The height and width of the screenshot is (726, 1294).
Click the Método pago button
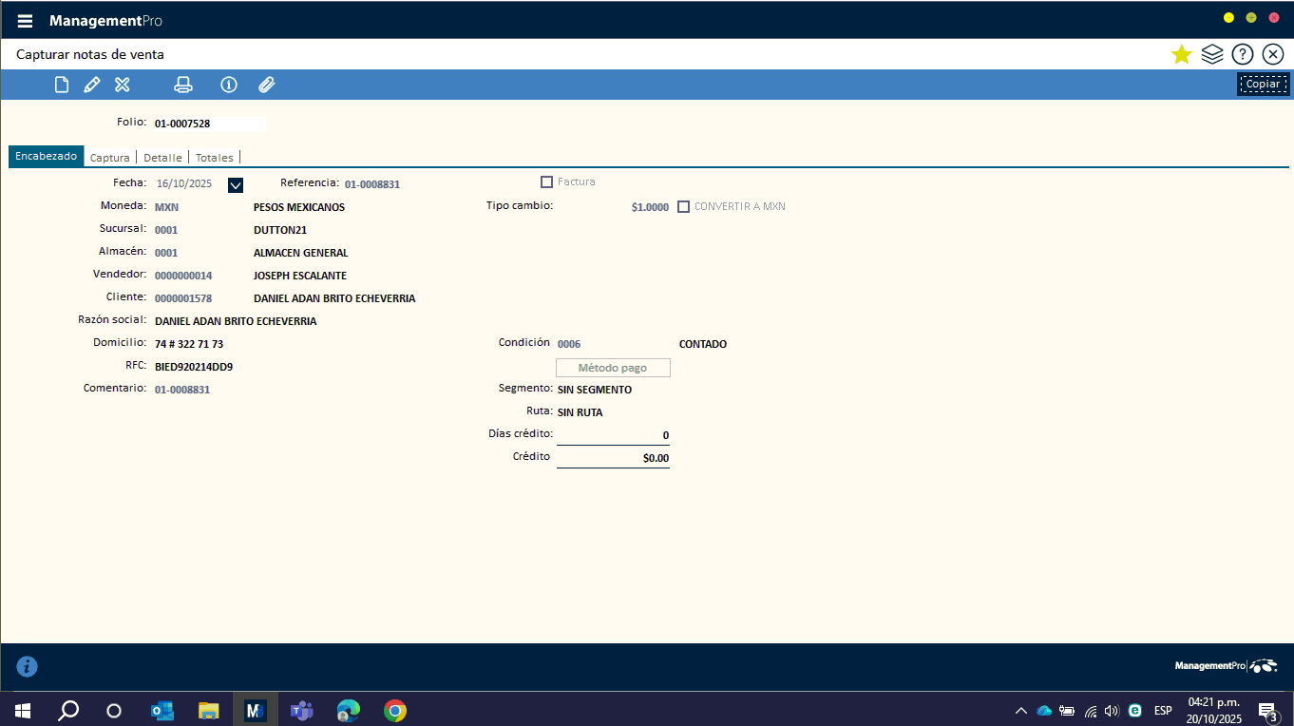[x=613, y=368]
